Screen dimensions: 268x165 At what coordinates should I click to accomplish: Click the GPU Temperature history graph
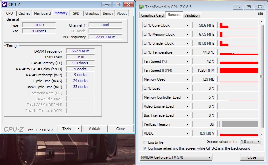(238, 52)
